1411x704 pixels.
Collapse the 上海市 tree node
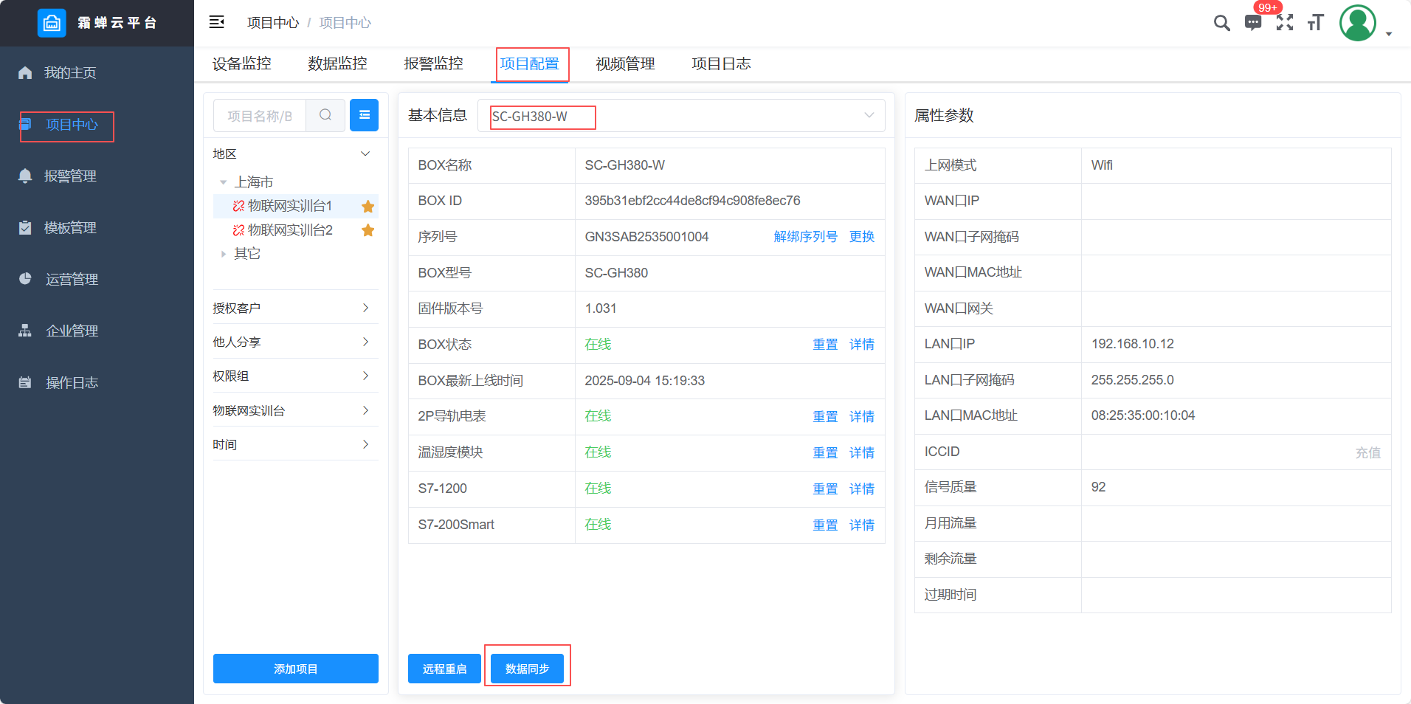point(223,182)
